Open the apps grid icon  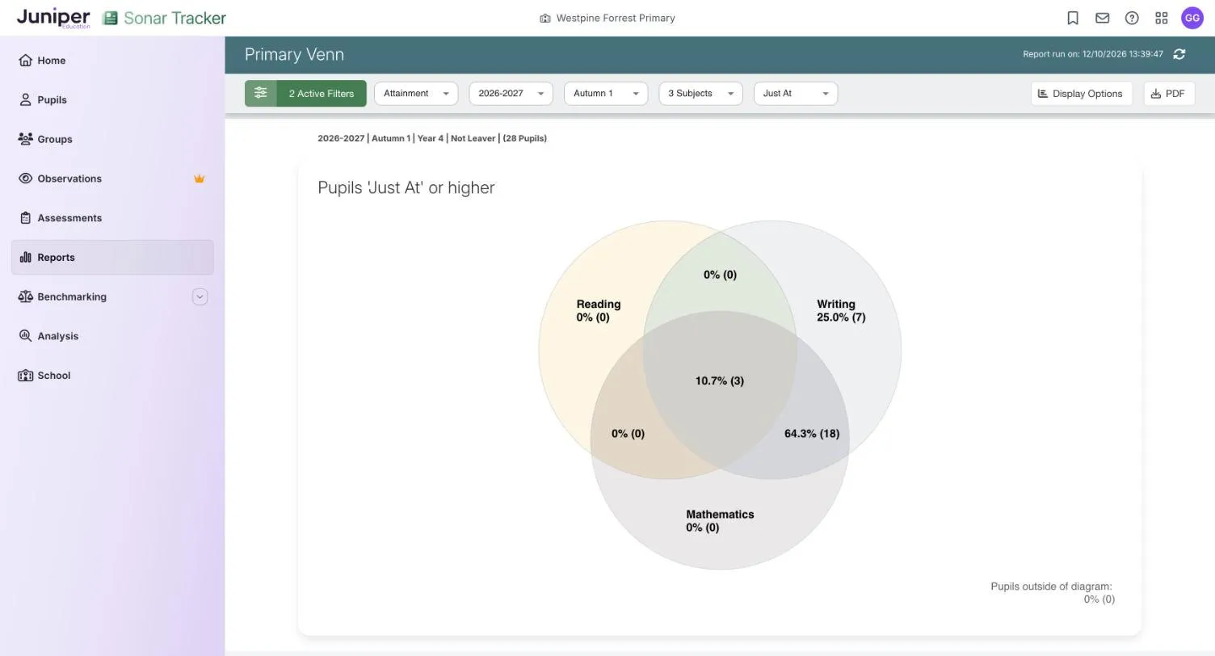pos(1162,18)
